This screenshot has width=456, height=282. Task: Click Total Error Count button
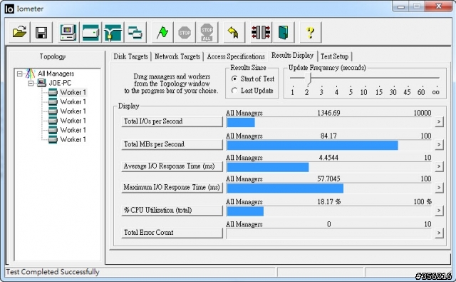click(x=172, y=233)
